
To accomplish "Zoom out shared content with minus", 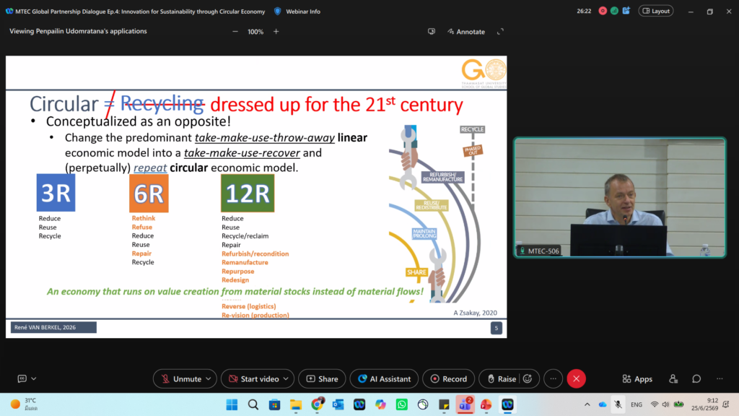I will (235, 32).
